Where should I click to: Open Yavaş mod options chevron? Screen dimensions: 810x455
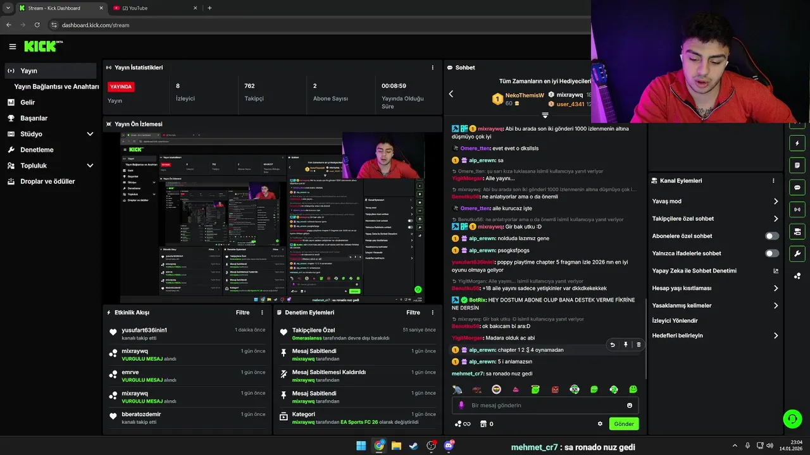point(776,201)
